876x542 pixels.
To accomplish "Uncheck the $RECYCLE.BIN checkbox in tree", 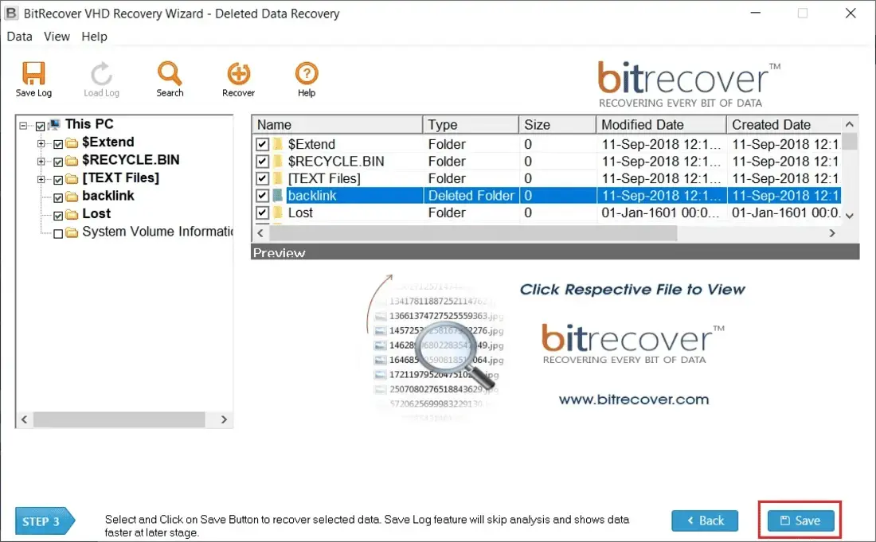I will coord(58,162).
